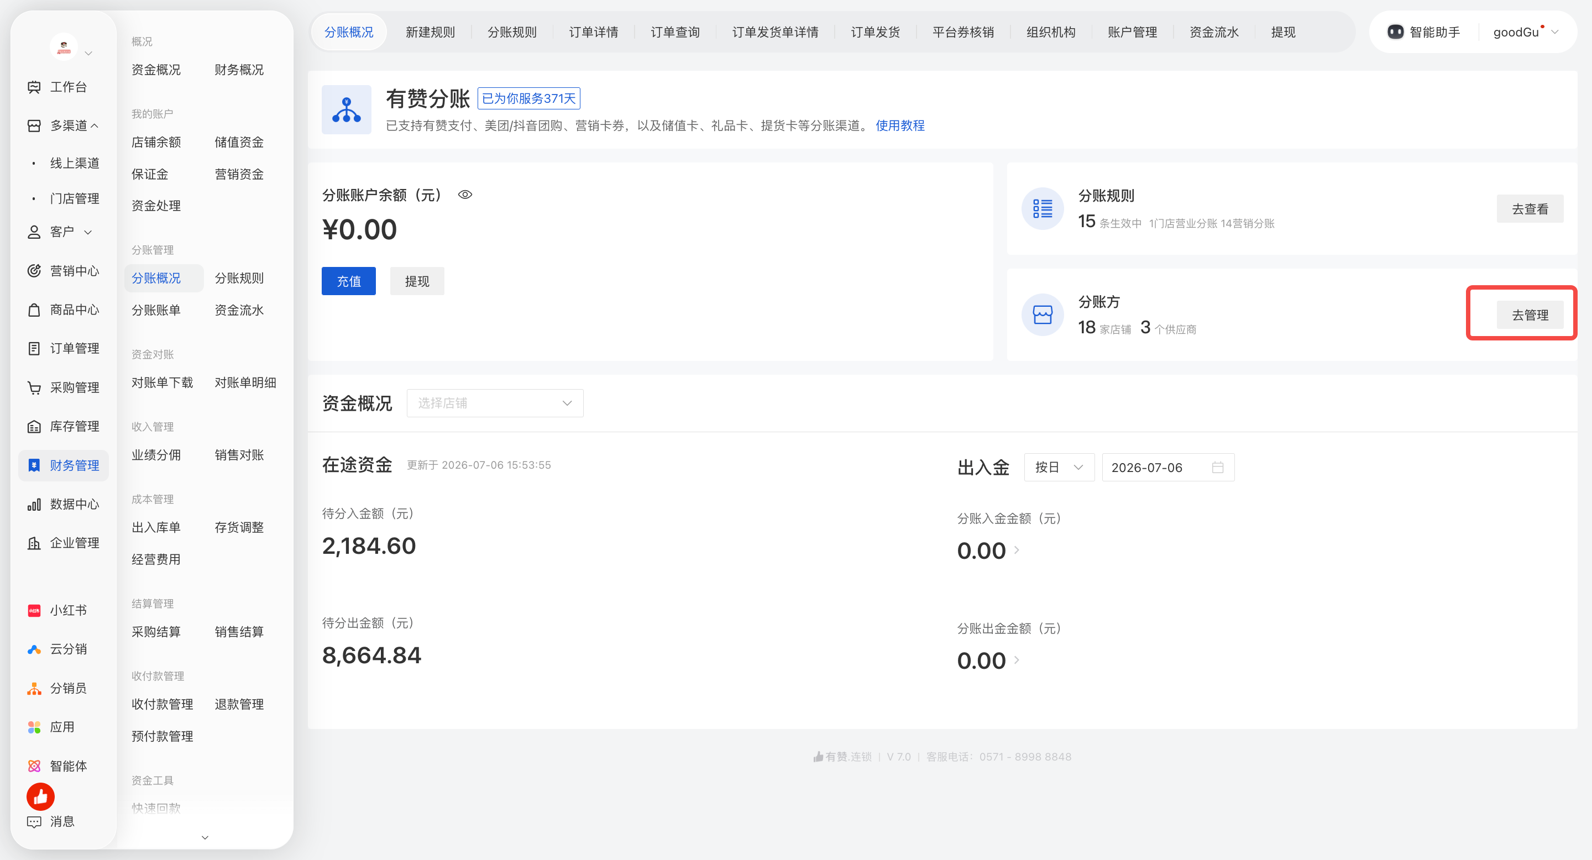Switch to the 订单查询 tab
Viewport: 1592px width, 860px height.
675,32
